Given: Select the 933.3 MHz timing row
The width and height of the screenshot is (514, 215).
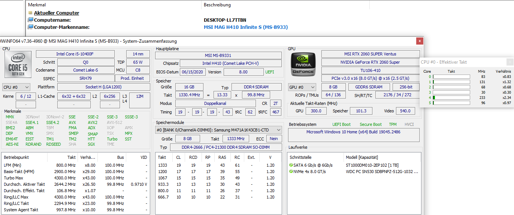Looking at the screenshot, I should click(x=218, y=184).
